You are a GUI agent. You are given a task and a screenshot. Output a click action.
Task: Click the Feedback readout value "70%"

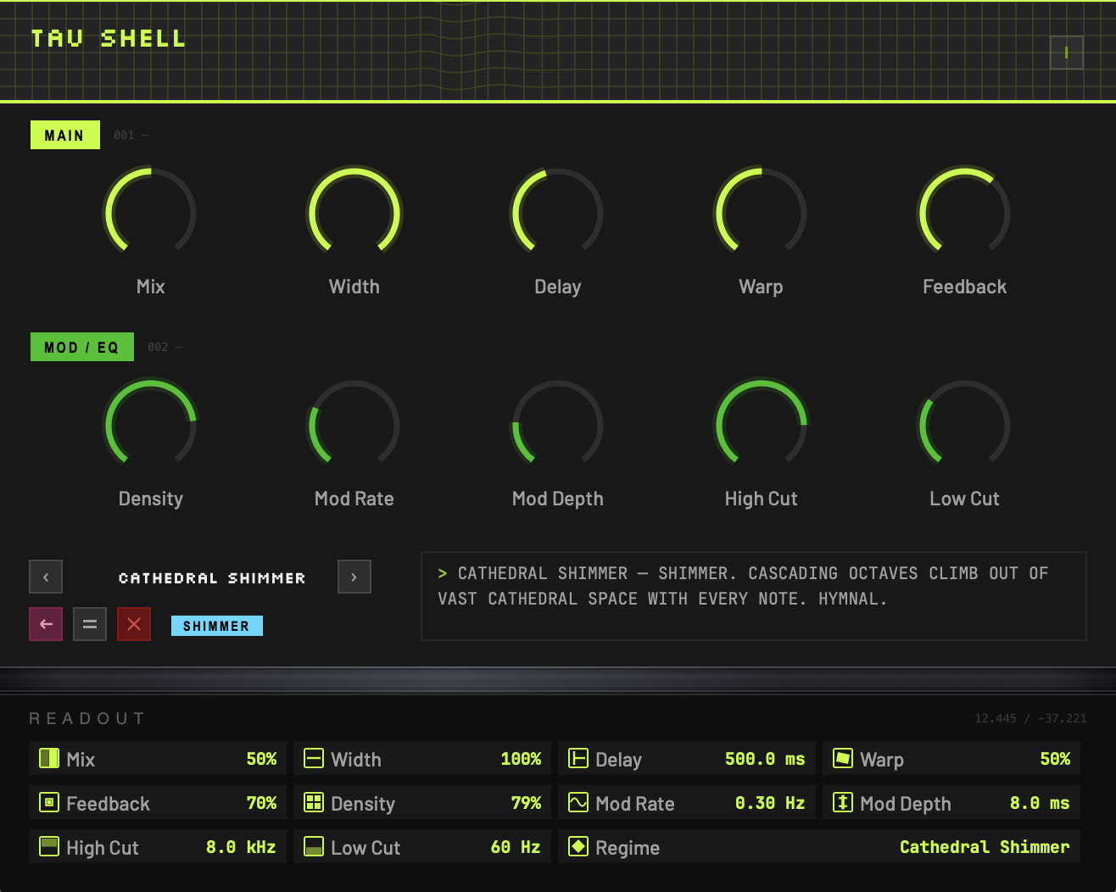(261, 803)
